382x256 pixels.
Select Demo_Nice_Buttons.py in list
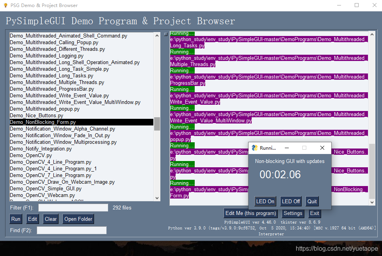tap(82, 115)
